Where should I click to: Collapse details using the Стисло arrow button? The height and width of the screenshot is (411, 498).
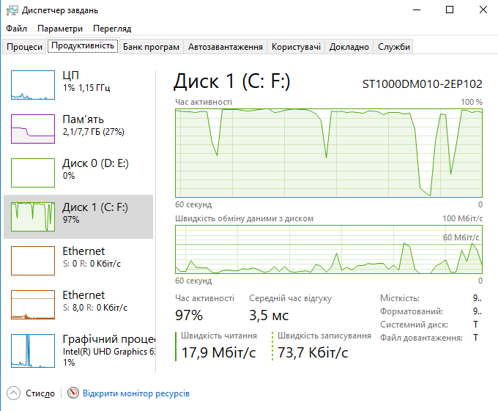pos(13,393)
